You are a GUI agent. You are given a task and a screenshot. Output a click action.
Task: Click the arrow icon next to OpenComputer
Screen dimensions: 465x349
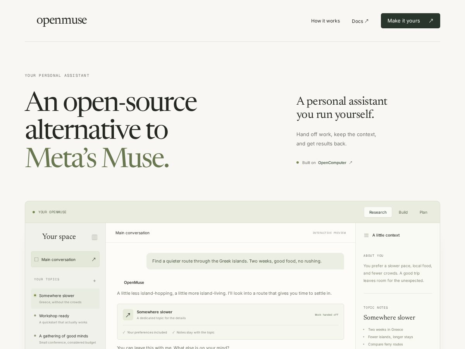pyautogui.click(x=351, y=163)
